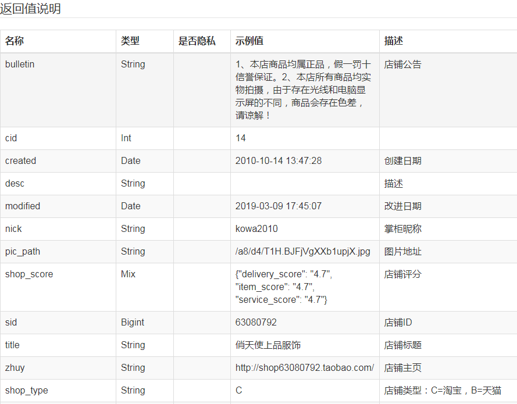Click the 店铺ID description
The width and height of the screenshot is (517, 404).
point(398,323)
